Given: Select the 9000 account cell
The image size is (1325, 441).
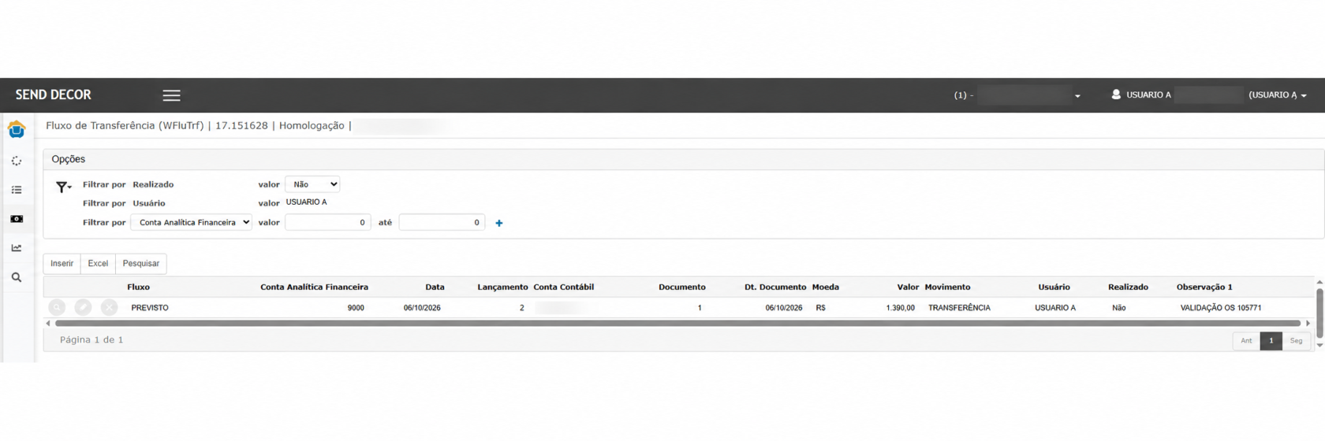Looking at the screenshot, I should click(356, 308).
